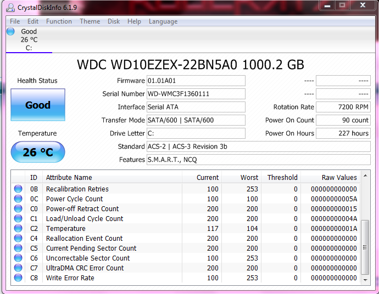
Task: Click the Standard field ACS-2 | ACS-3 Revision 3b
Action: click(x=259, y=146)
